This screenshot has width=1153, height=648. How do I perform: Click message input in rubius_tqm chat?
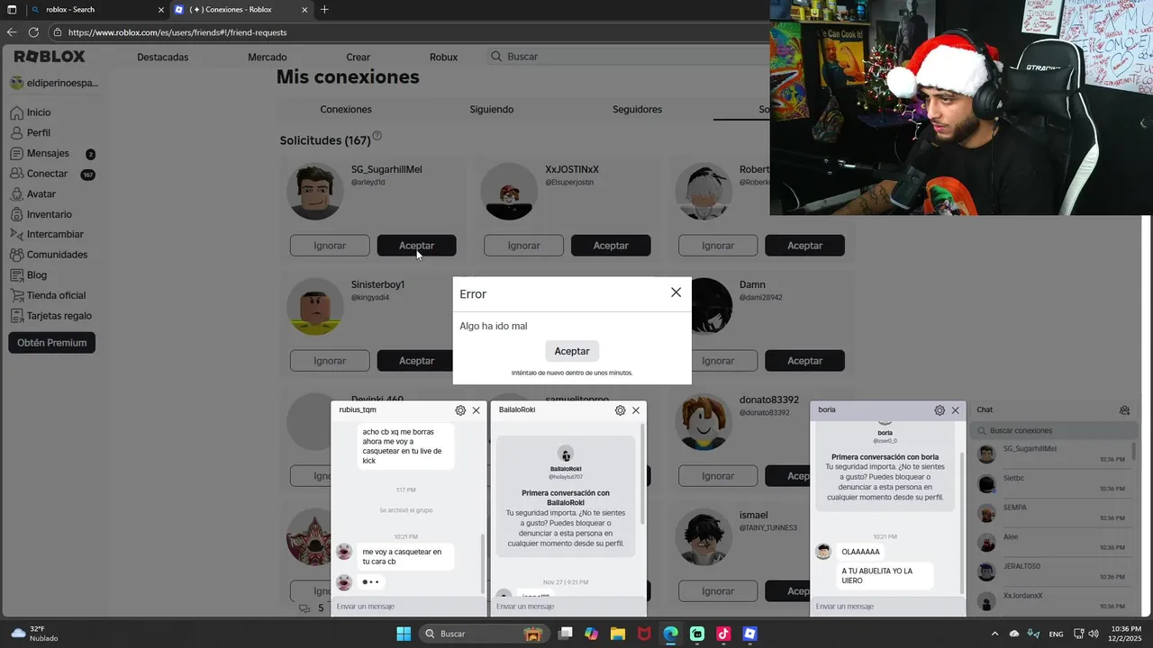408,607
